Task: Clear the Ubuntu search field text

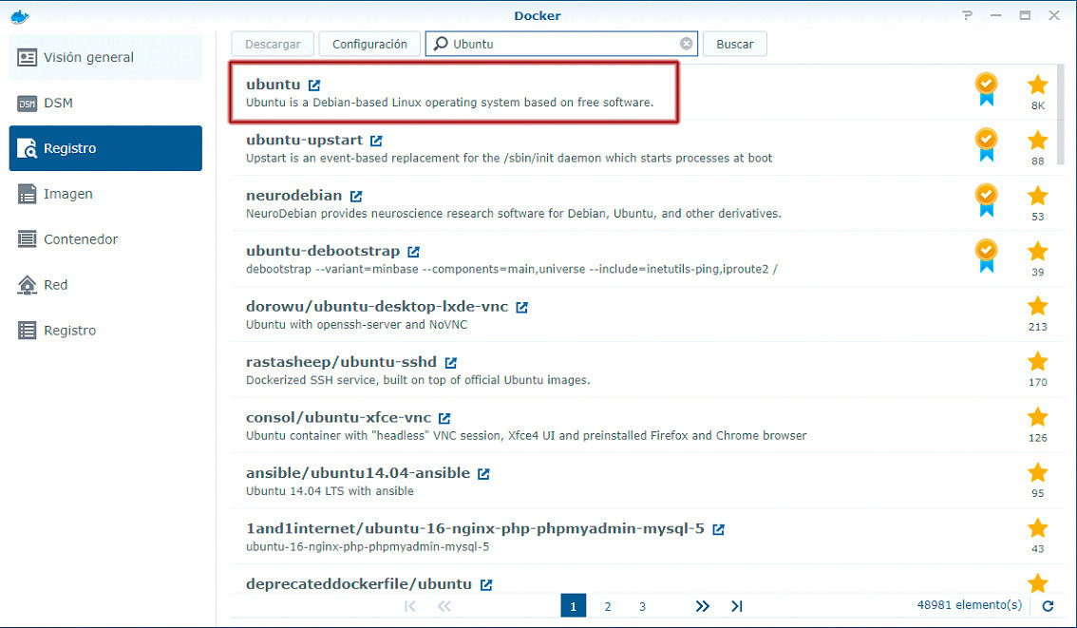Action: (x=686, y=44)
